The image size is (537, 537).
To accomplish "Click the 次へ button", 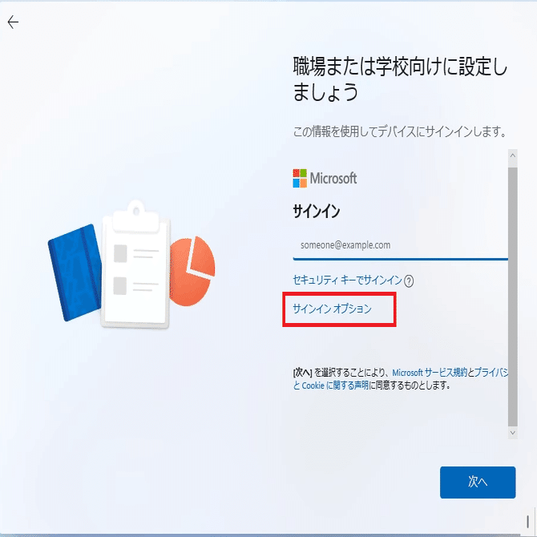I will [478, 482].
